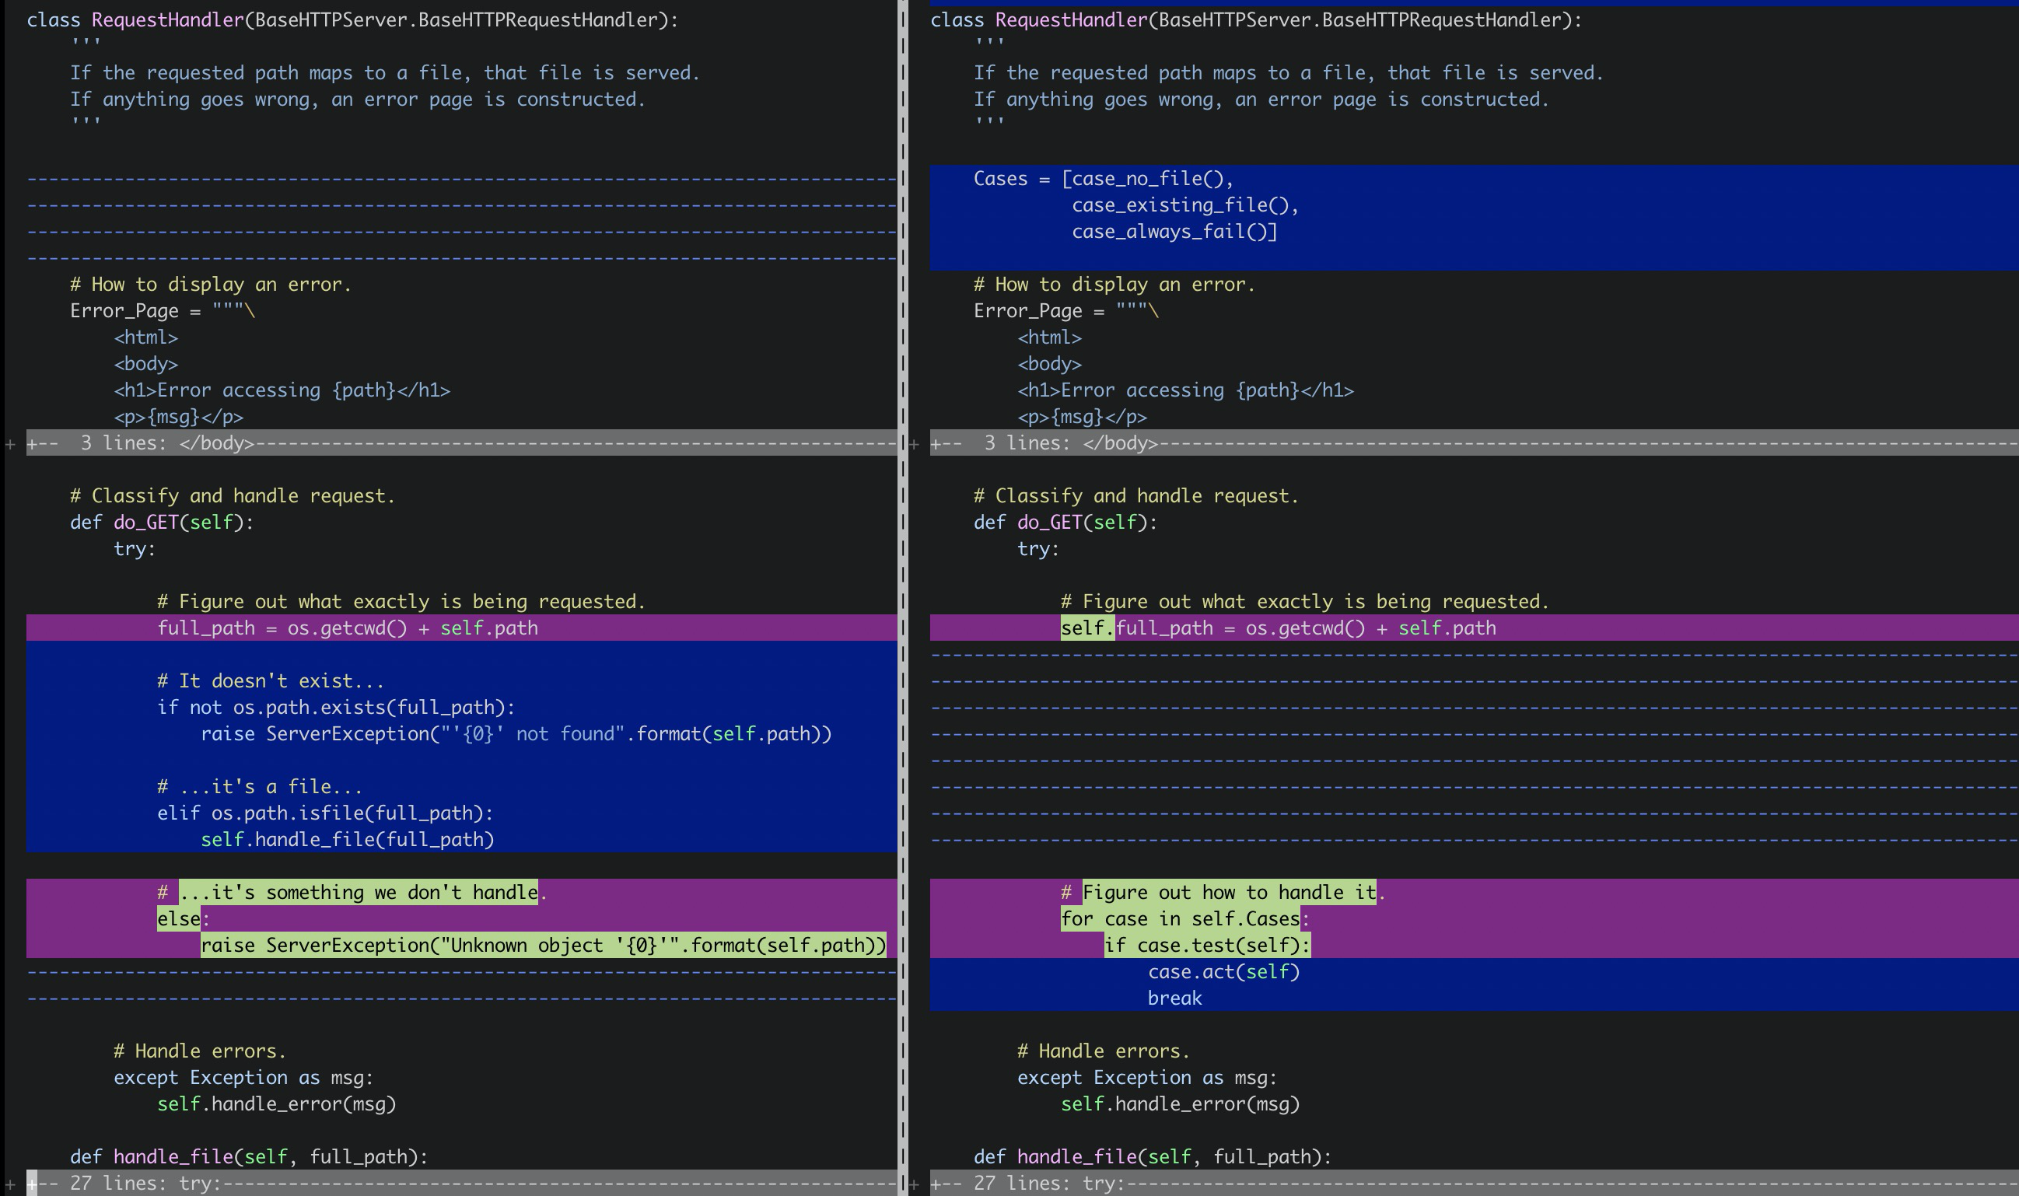Click "self.handle_error(msg)" in the right pane
Screen dimensions: 2019x1196
[1180, 1103]
